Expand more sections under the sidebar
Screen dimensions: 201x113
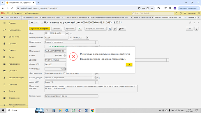(14, 107)
